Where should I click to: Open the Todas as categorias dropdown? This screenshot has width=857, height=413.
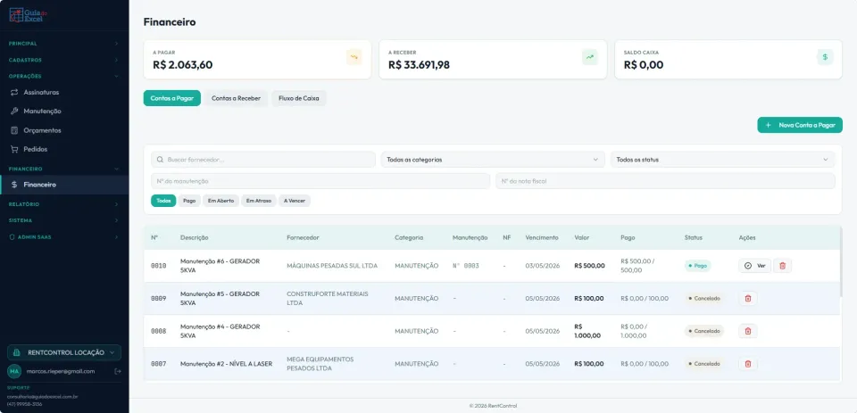tap(493, 160)
